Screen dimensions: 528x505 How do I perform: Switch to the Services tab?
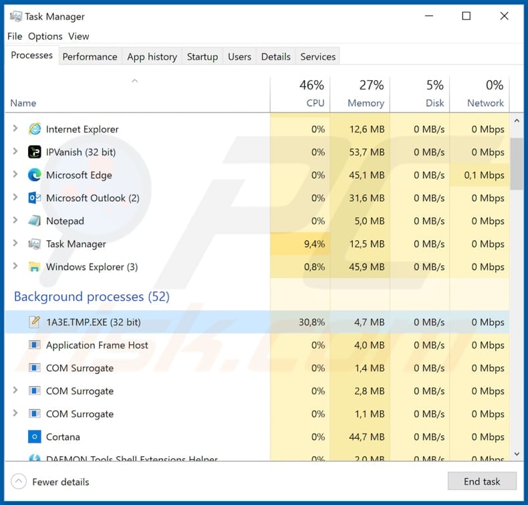point(318,57)
